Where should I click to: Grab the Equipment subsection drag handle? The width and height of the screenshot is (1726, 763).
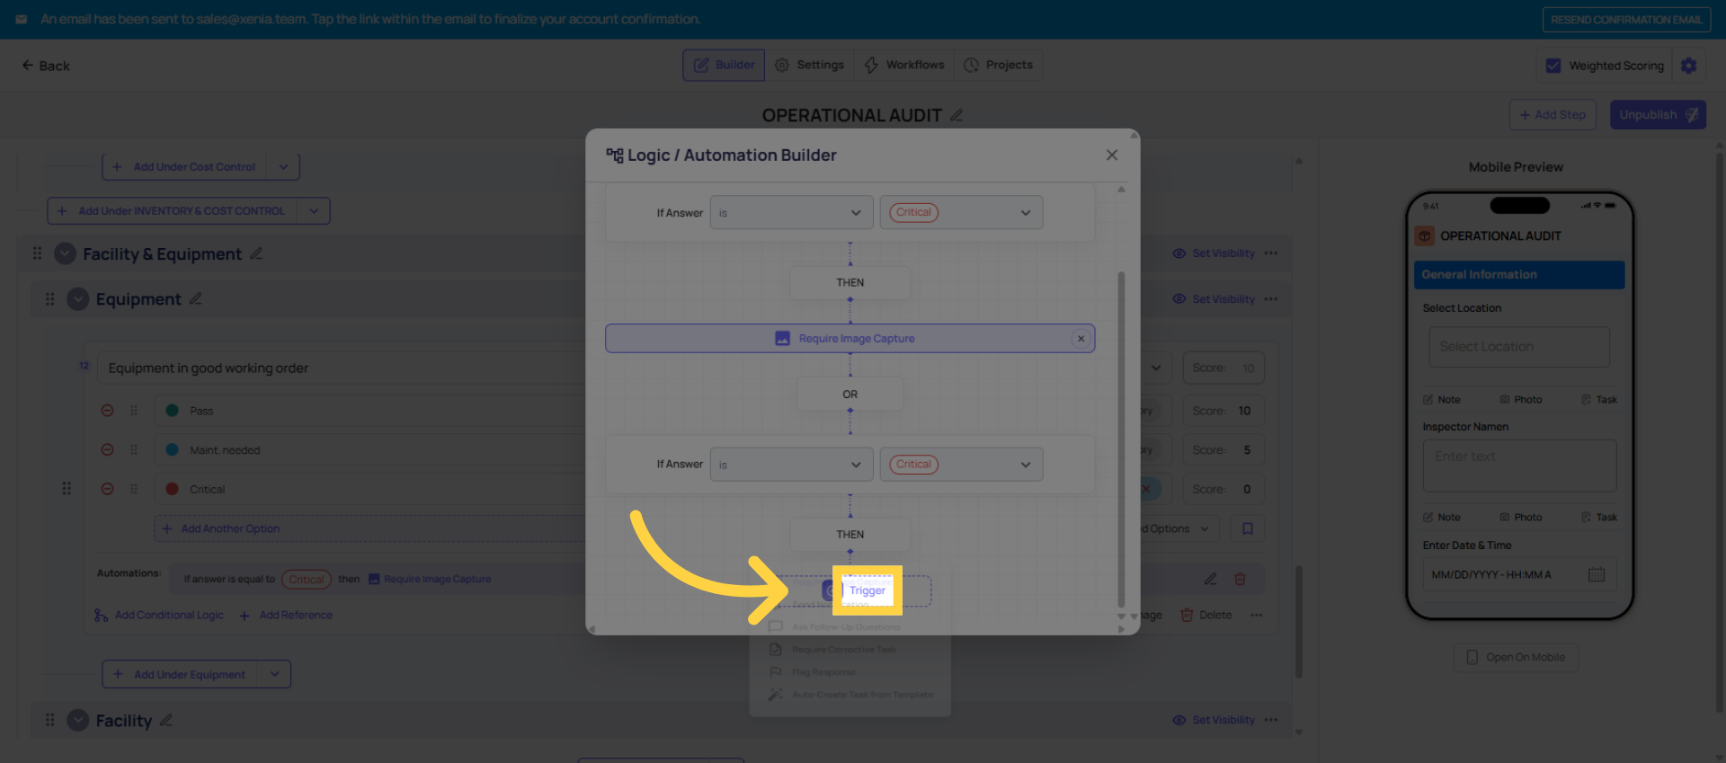point(49,299)
